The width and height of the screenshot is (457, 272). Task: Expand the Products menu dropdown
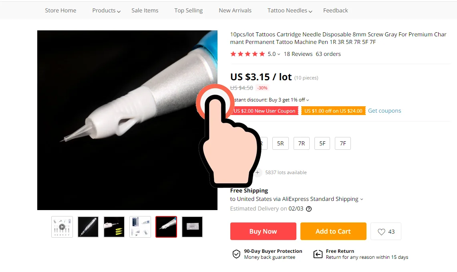(x=119, y=11)
